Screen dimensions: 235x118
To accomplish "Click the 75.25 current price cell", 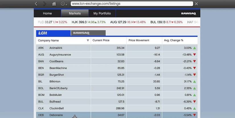I will (x=109, y=81).
